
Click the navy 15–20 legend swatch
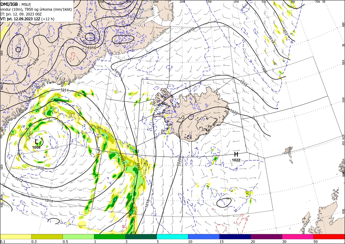coord(235,236)
